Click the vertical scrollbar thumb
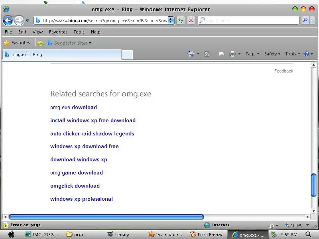 [x=313, y=185]
